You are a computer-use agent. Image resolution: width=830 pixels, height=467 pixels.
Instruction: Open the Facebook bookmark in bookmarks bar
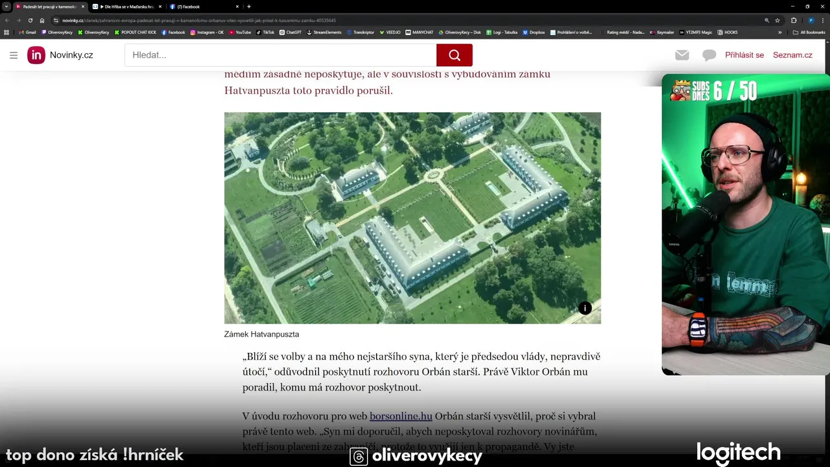point(173,32)
